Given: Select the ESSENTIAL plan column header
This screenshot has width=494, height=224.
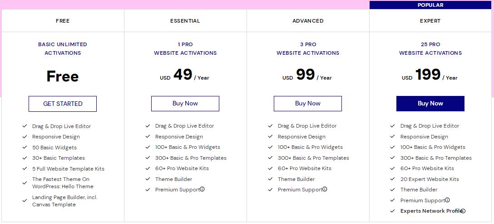Looking at the screenshot, I should [185, 21].
